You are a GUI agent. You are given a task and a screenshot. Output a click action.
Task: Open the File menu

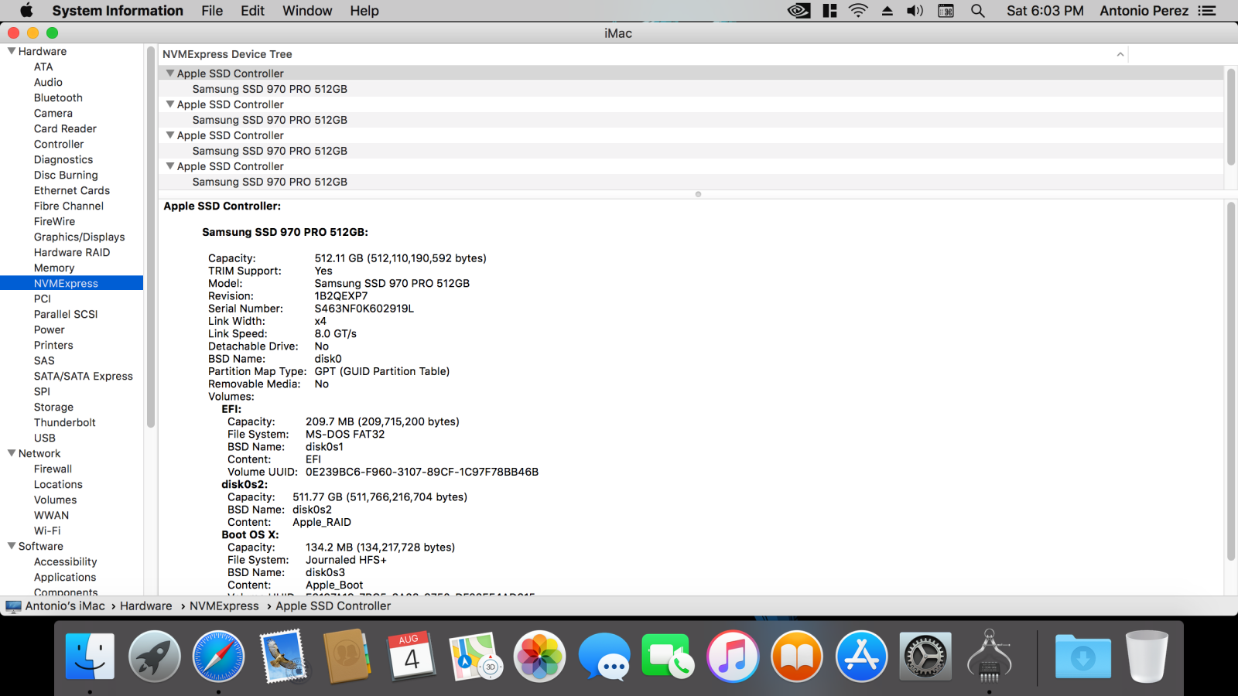coord(212,11)
